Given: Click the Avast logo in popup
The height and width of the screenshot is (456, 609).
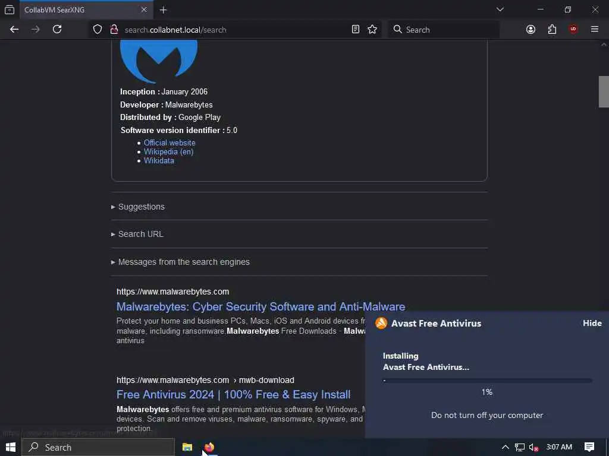Looking at the screenshot, I should tap(381, 323).
